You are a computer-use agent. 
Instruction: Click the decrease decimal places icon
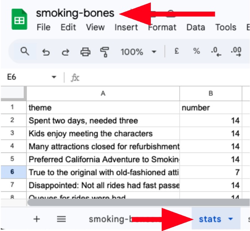tap(216, 52)
